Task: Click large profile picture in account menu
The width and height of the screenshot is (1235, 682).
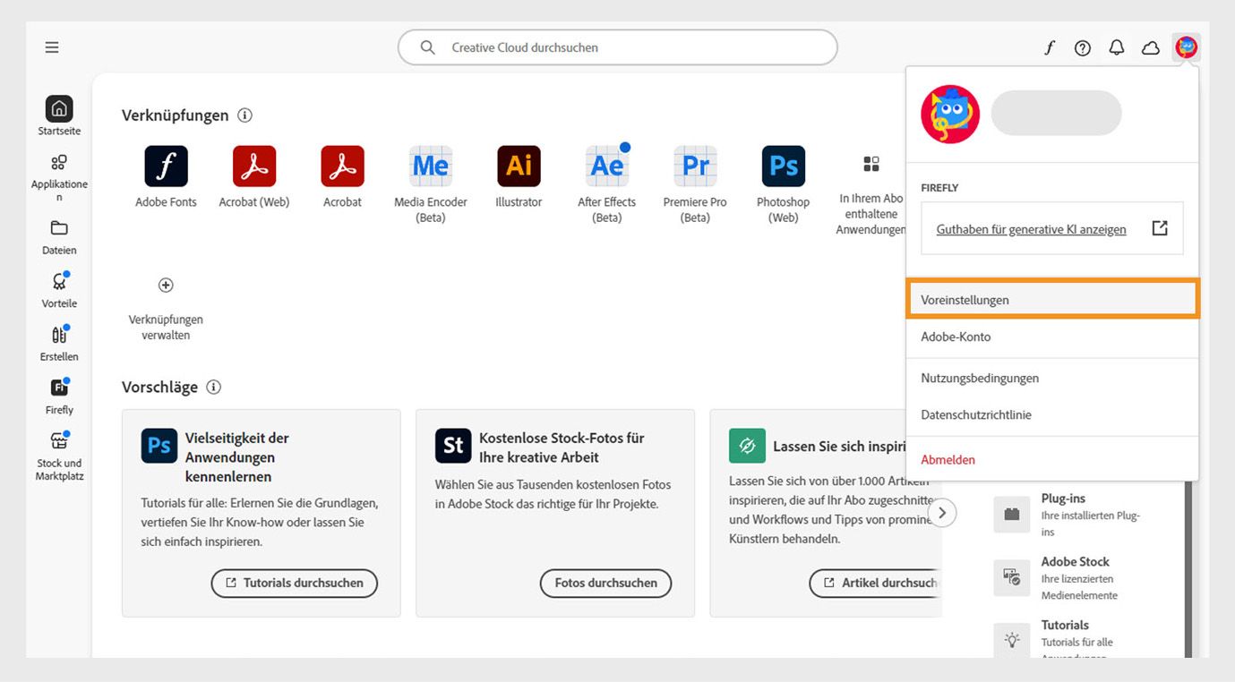Action: click(950, 115)
